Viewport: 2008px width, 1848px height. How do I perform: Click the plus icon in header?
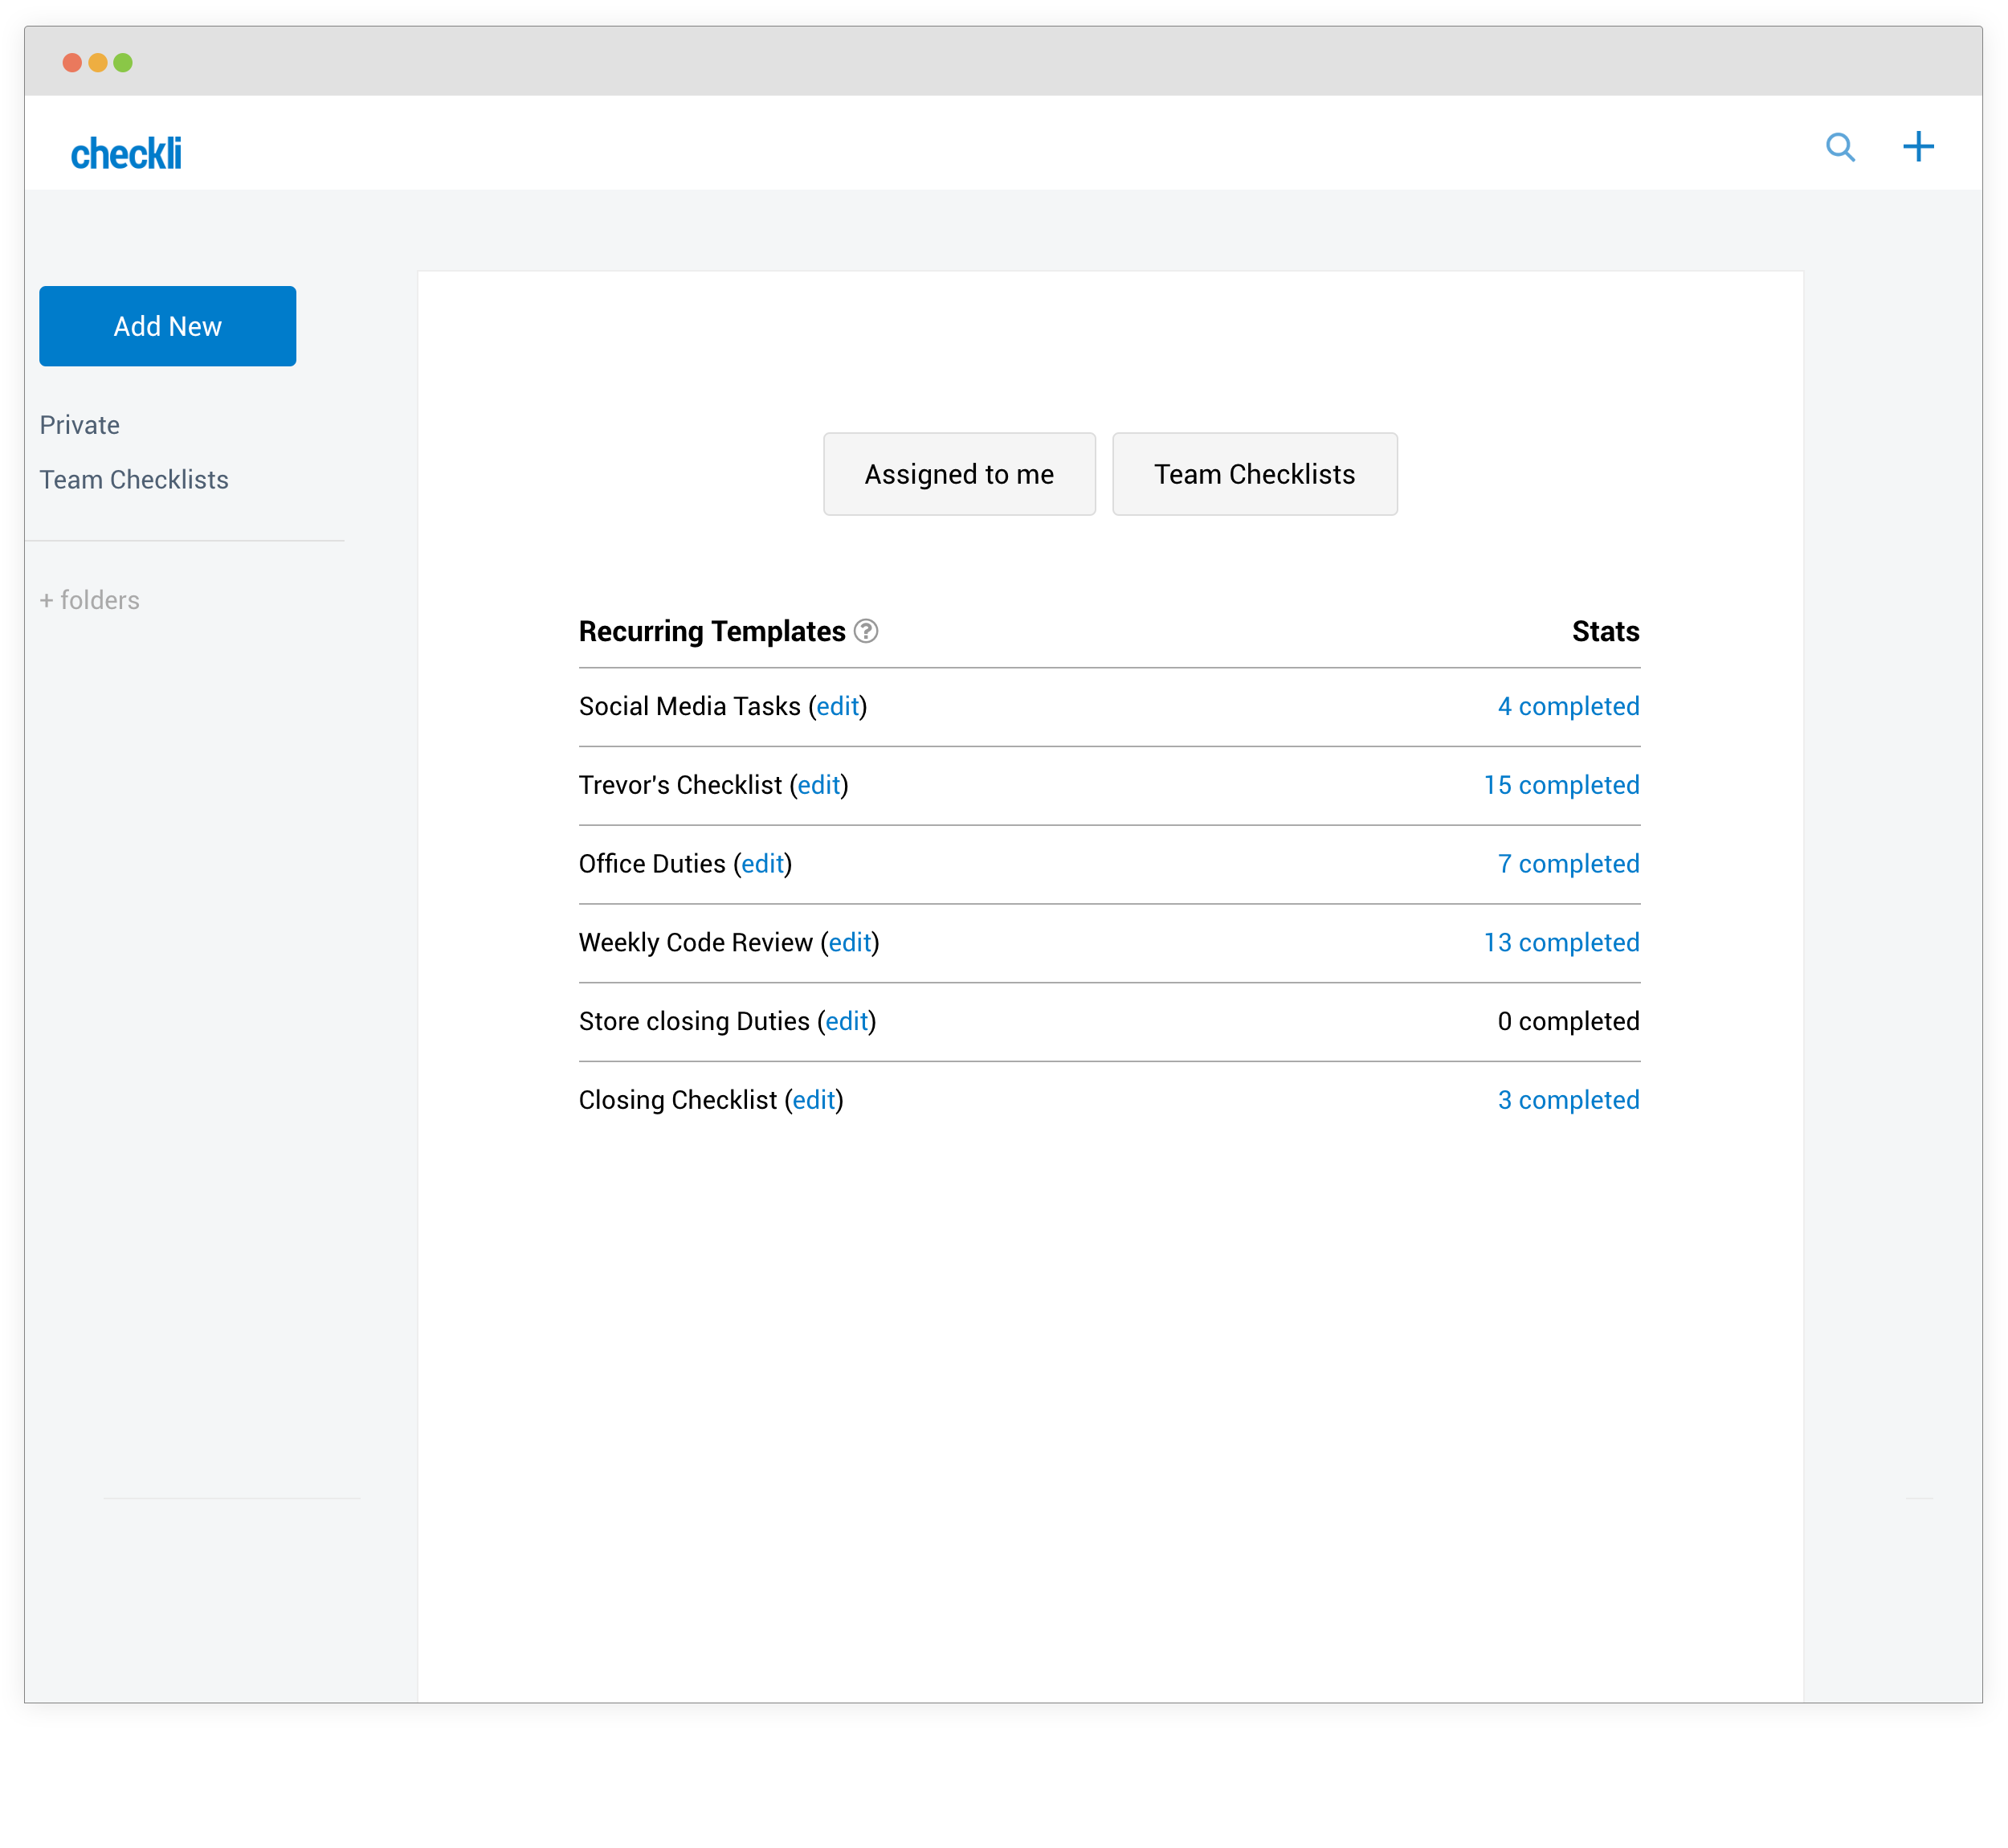(x=1918, y=148)
